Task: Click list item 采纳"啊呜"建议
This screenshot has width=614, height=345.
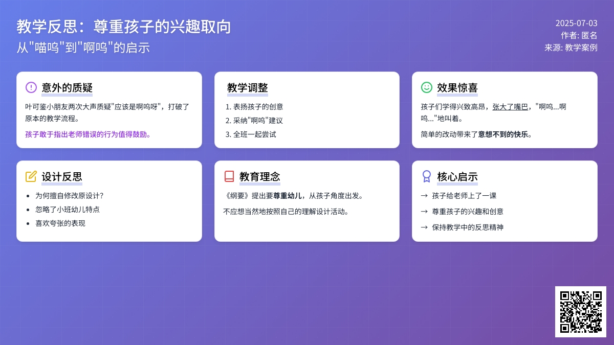Action: click(x=258, y=121)
